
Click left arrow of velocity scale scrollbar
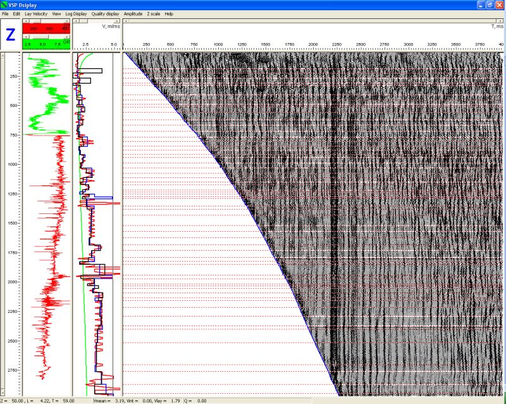click(x=75, y=21)
